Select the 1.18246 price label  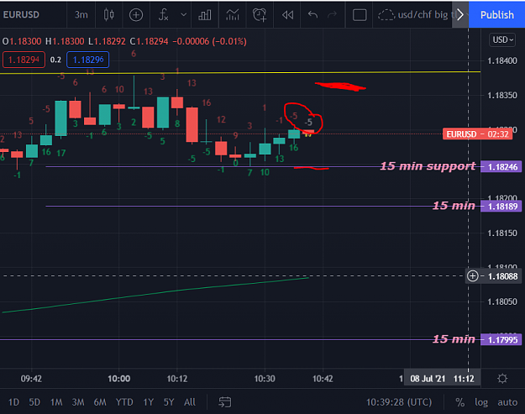point(501,166)
